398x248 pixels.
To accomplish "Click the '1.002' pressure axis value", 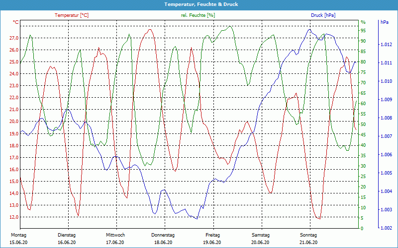I will (387, 228).
